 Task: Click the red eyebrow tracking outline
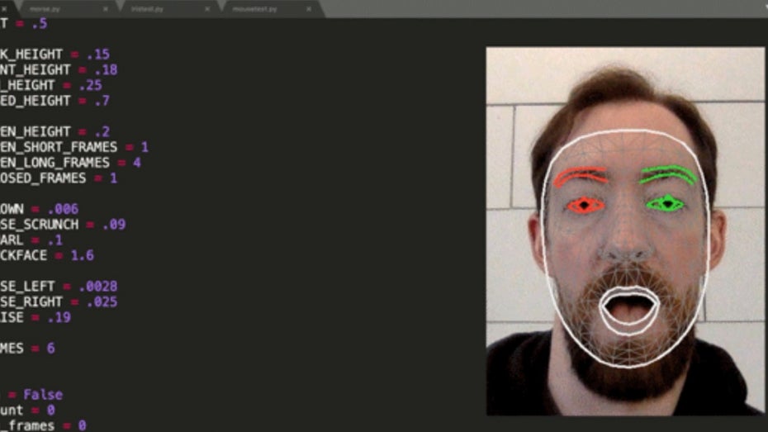coord(580,175)
